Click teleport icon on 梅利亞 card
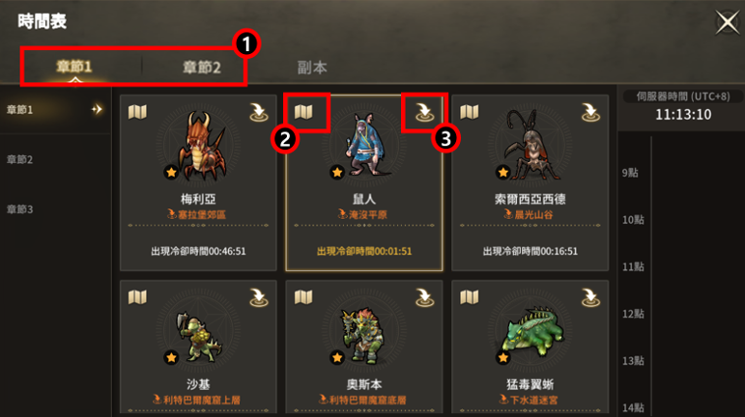This screenshot has height=417, width=745. pyautogui.click(x=259, y=112)
